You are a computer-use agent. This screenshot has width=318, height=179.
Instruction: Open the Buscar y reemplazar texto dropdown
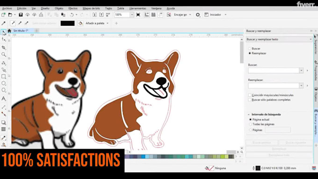click(x=279, y=39)
